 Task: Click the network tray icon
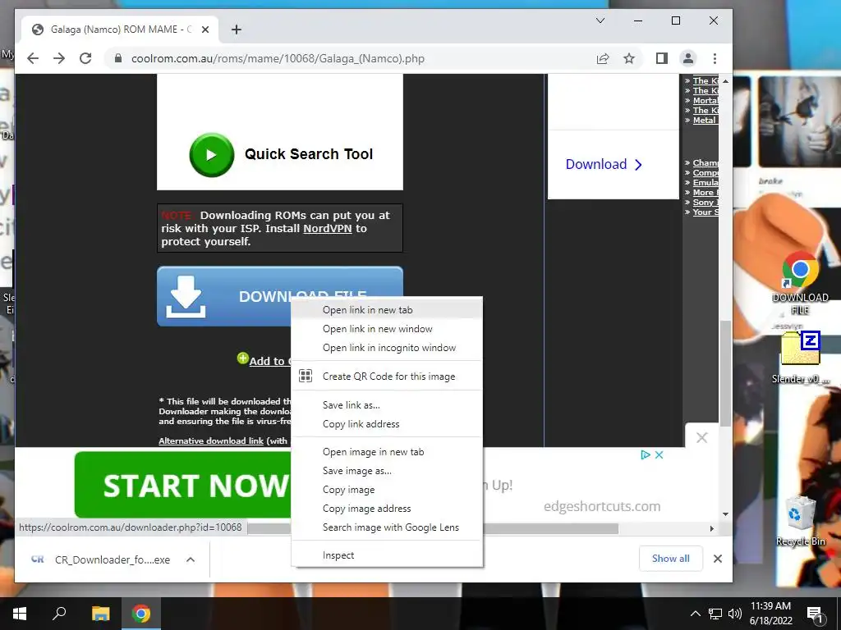pyautogui.click(x=715, y=614)
